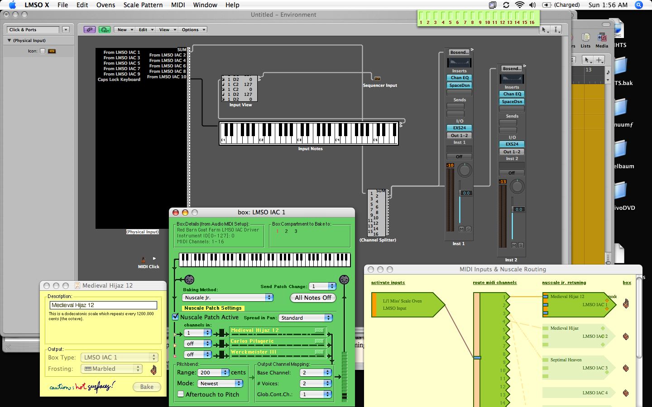Open the Ovens menu
The width and height of the screenshot is (652, 407).
tap(105, 5)
